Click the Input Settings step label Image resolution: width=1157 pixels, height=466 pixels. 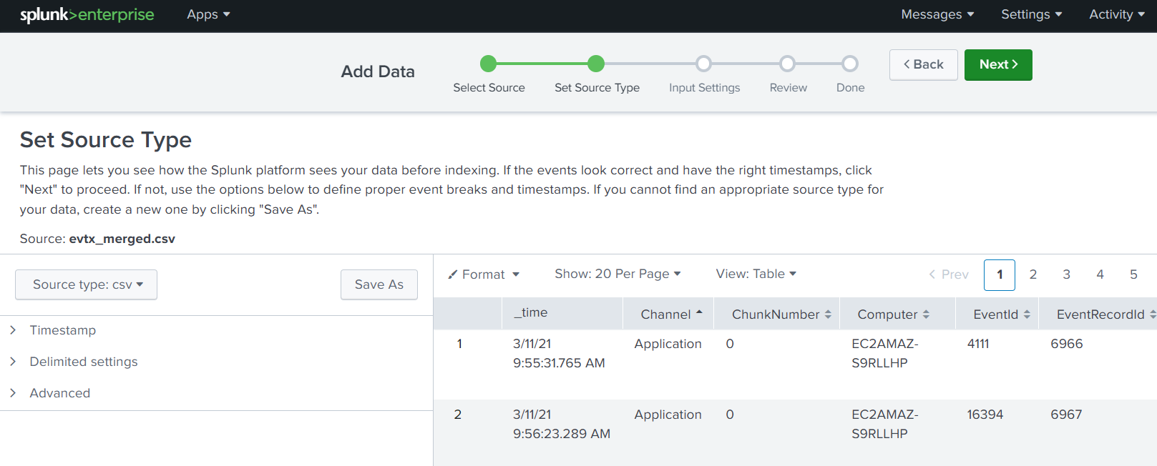point(705,87)
